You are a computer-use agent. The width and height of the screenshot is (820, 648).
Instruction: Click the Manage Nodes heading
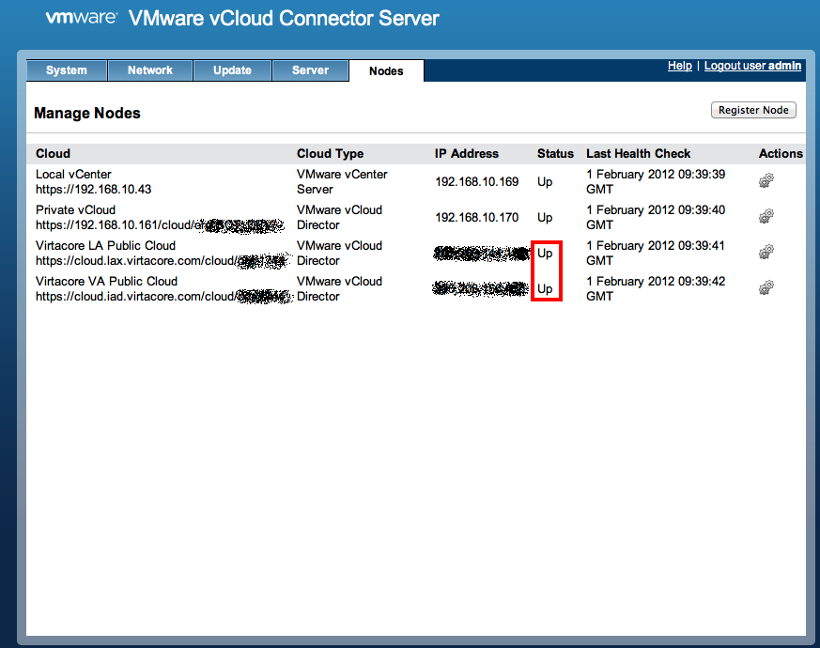pos(87,113)
